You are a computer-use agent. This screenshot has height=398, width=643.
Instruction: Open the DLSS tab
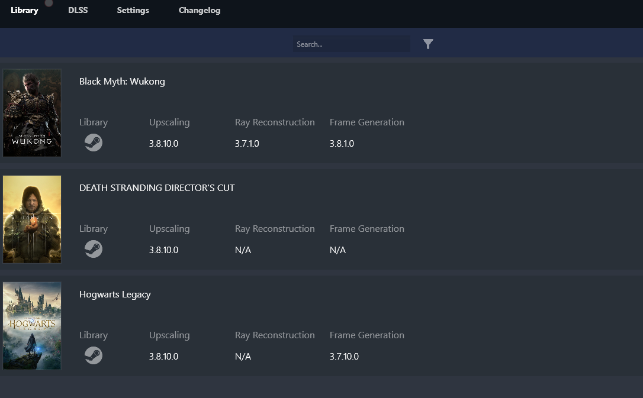point(78,10)
